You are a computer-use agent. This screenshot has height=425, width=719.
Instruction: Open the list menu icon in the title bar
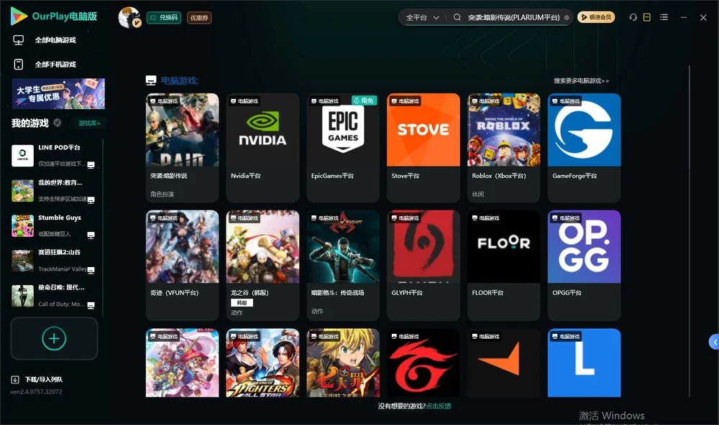pyautogui.click(x=664, y=17)
